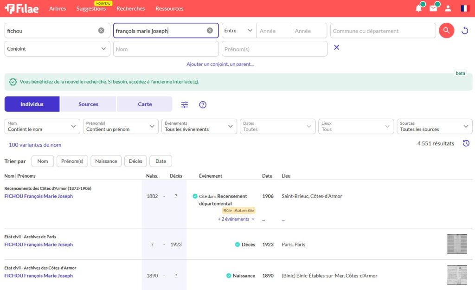Open the user account profile icon
Viewport: 475px width, 290px height.
click(x=448, y=8)
